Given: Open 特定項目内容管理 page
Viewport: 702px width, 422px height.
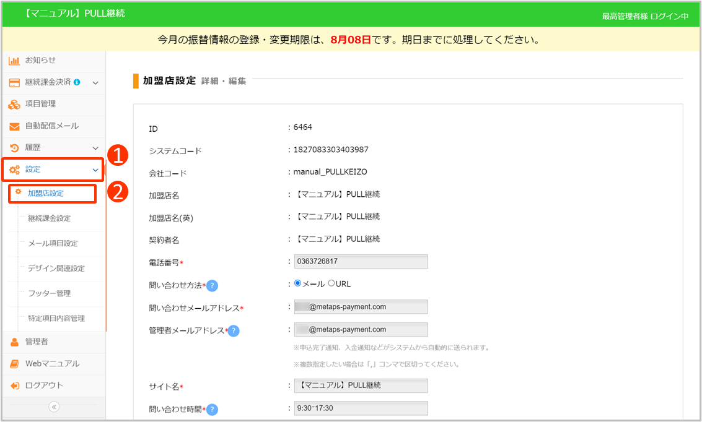Looking at the screenshot, I should [x=56, y=319].
